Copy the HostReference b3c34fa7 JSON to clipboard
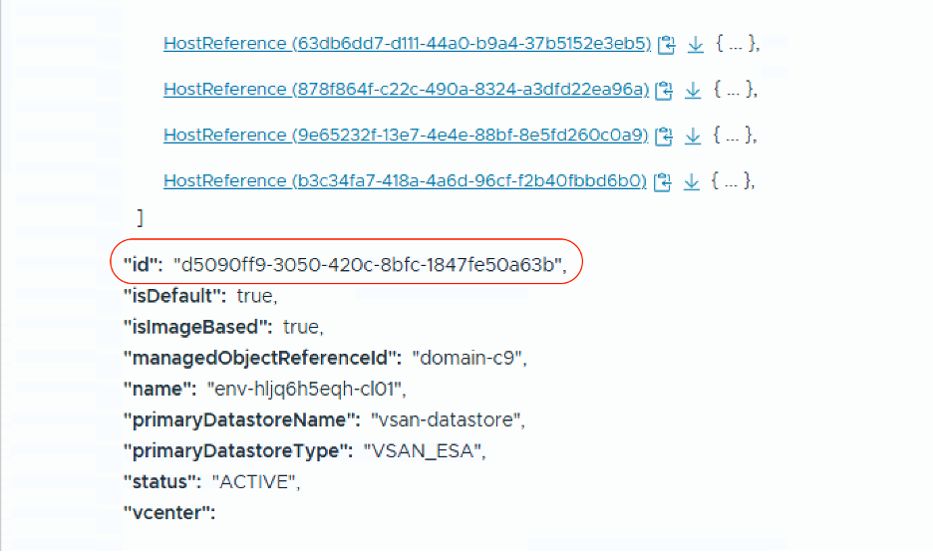Image resolution: width=933 pixels, height=552 pixels. tap(664, 181)
